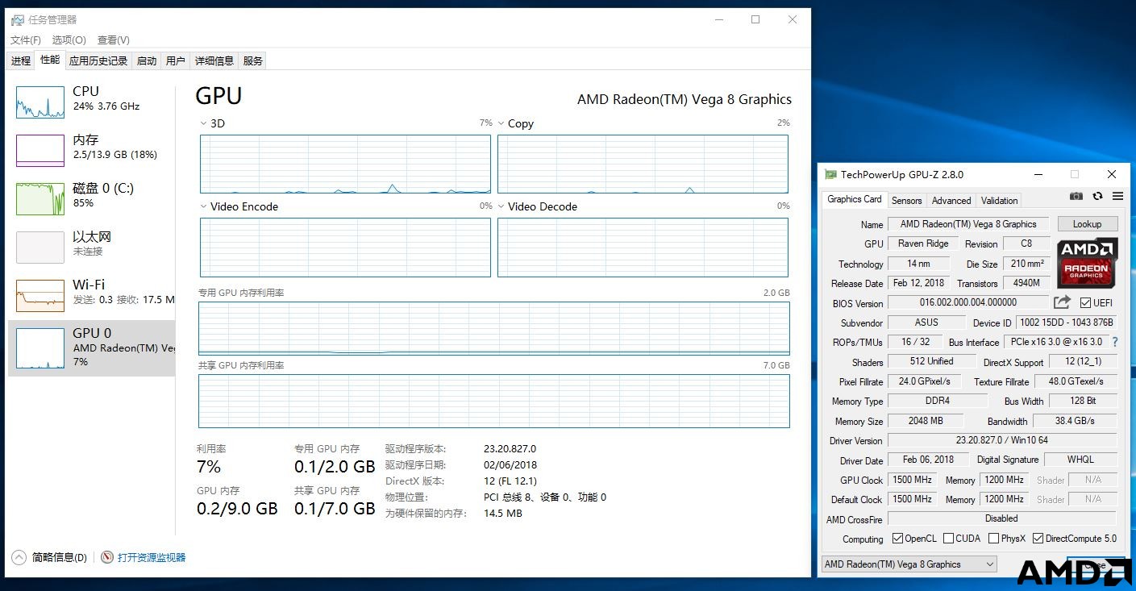Click the Memory Size 2048 MB field

pyautogui.click(x=926, y=421)
